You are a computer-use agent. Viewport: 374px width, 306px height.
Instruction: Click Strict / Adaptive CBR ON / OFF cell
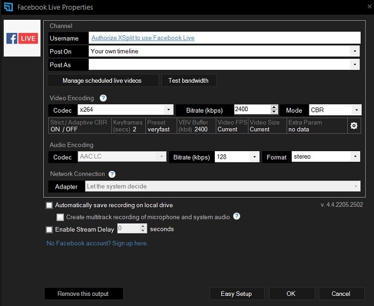point(80,125)
